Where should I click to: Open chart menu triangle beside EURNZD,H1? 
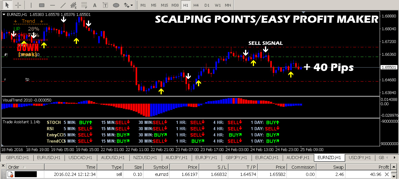click(3, 14)
